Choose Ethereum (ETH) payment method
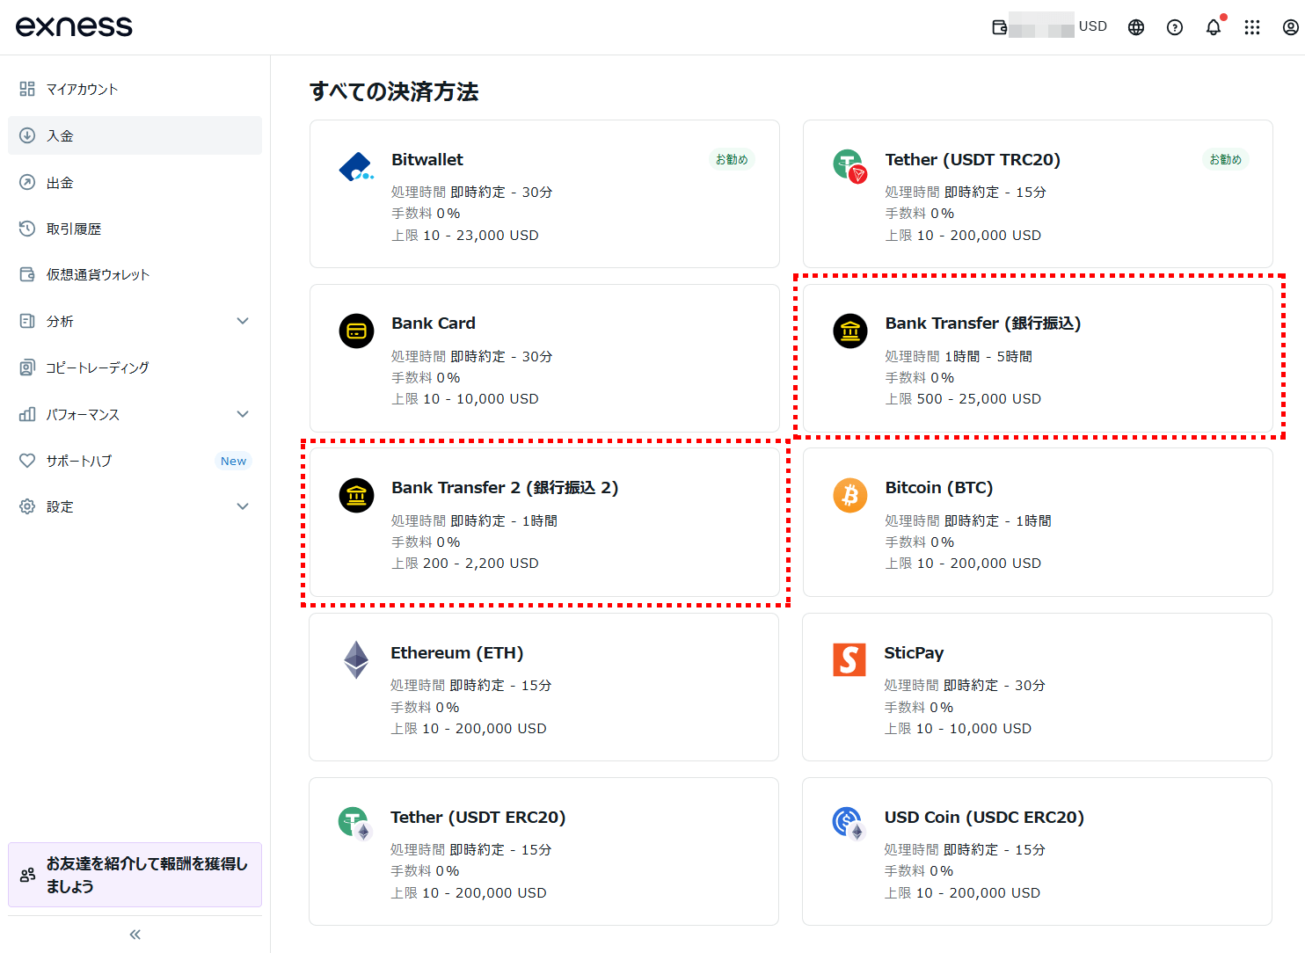This screenshot has width=1305, height=953. [544, 687]
